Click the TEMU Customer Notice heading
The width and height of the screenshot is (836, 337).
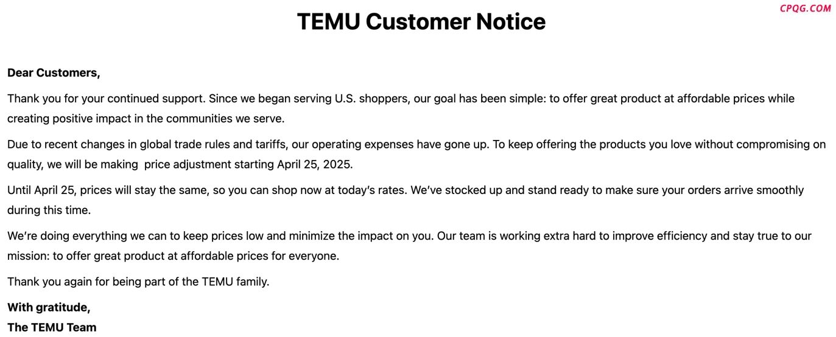point(421,22)
